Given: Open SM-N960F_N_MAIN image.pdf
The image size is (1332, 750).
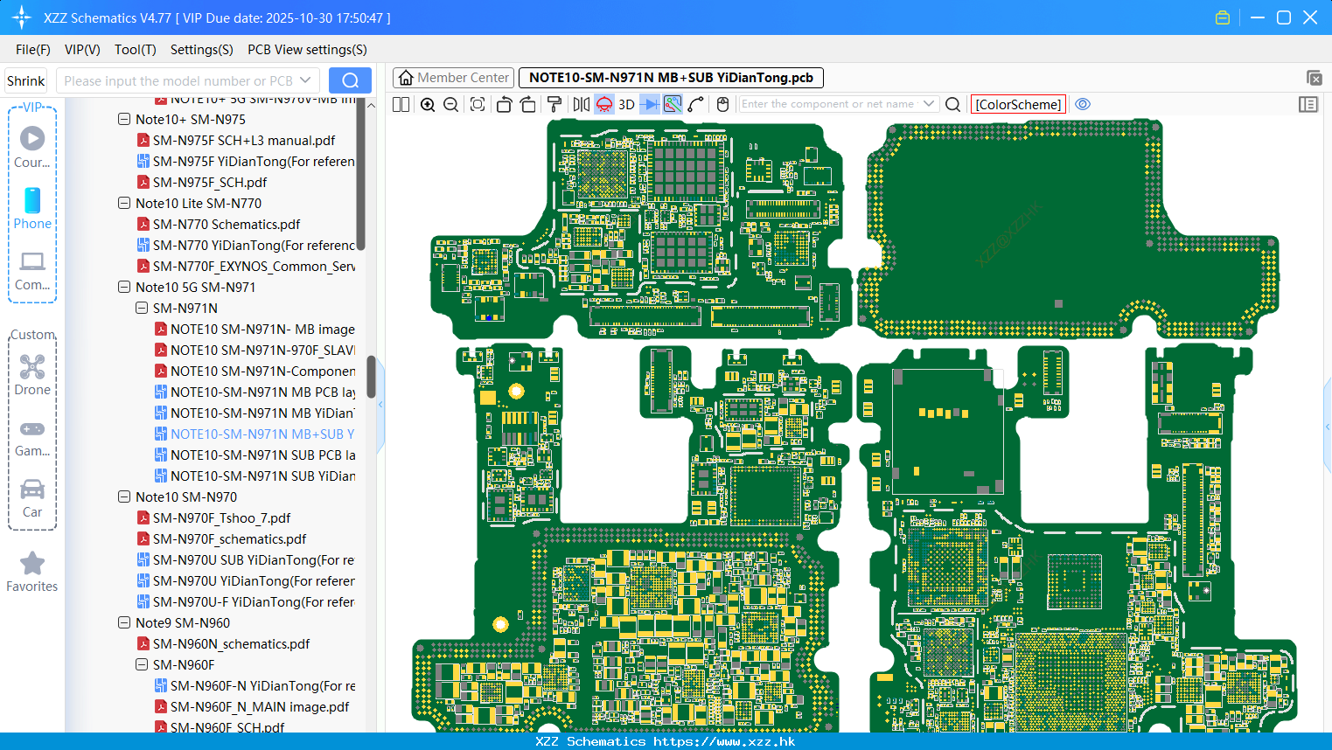Looking at the screenshot, I should pyautogui.click(x=252, y=706).
